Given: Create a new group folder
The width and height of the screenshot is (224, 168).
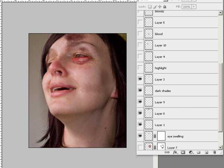Looking at the screenshot, I should pyautogui.click(x=199, y=152).
